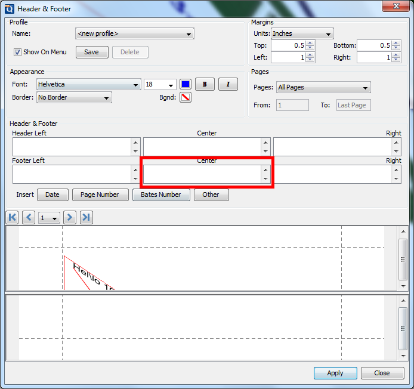The height and width of the screenshot is (389, 414).
Task: Insert Page Number into field
Action: pos(100,195)
